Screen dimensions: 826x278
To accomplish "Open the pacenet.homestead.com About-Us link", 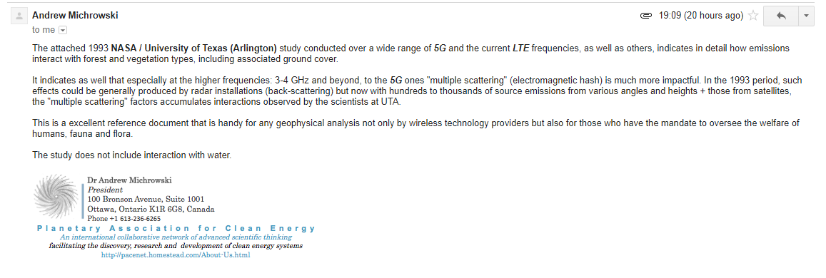I will pyautogui.click(x=176, y=255).
